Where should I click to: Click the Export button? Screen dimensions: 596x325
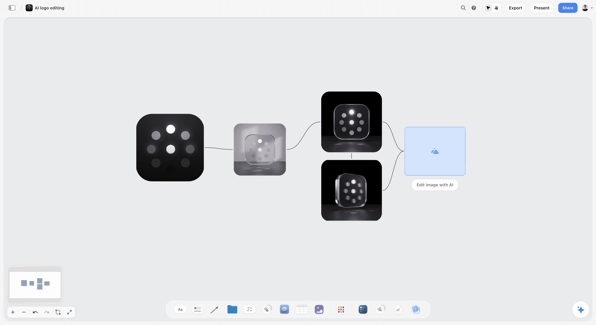pyautogui.click(x=515, y=8)
